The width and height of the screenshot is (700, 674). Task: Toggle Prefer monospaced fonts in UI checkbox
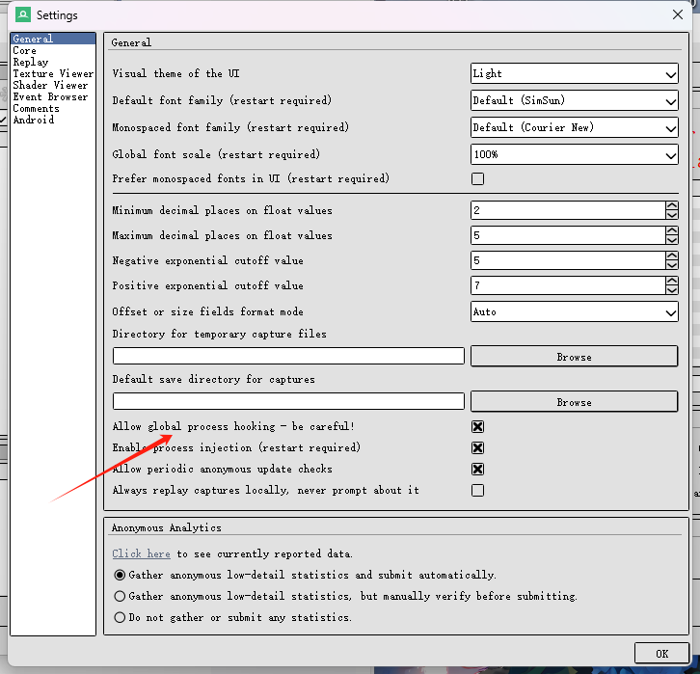(x=477, y=179)
